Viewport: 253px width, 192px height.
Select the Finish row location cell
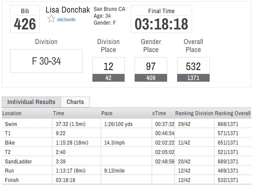click(12, 180)
